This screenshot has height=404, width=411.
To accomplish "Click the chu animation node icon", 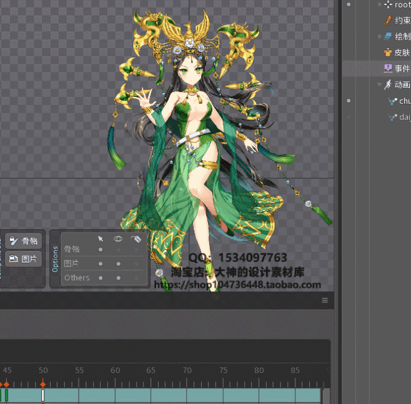I will point(393,101).
